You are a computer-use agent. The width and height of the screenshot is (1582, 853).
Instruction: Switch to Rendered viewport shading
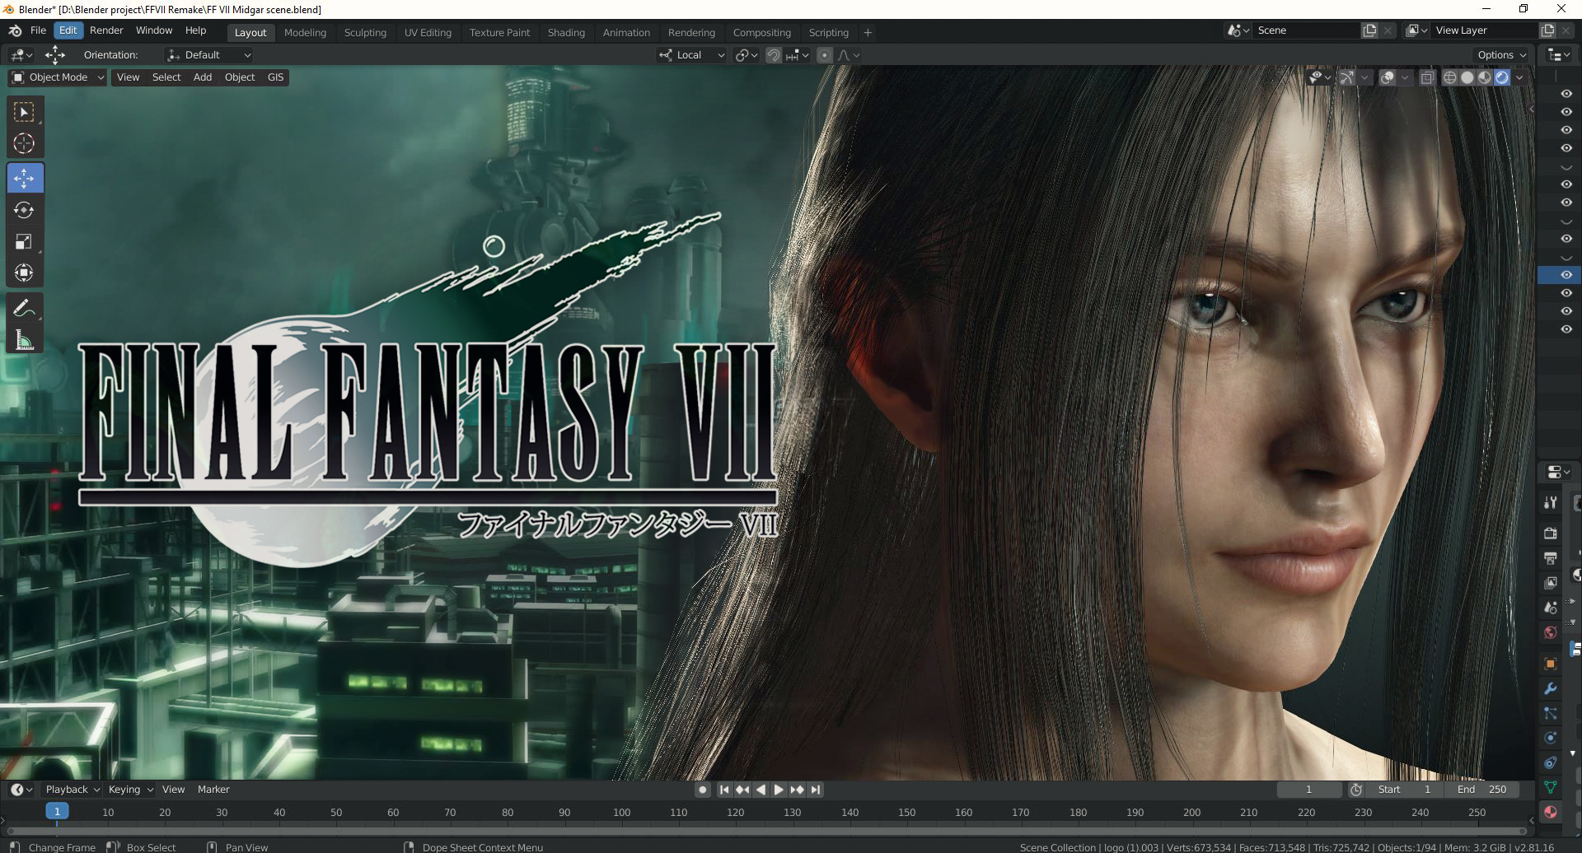click(x=1502, y=77)
